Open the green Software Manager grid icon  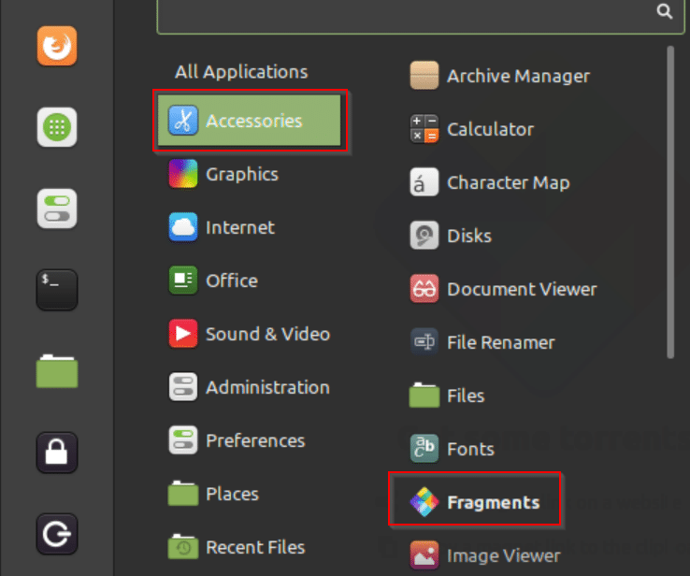[x=57, y=127]
